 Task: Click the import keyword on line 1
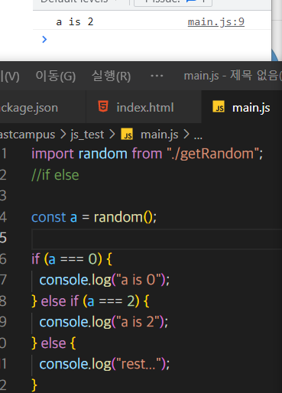click(53, 154)
